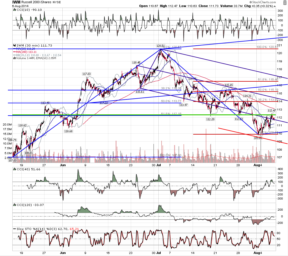Click the 117.03 price label
The width and height of the screenshot is (288, 256).
tap(87, 74)
